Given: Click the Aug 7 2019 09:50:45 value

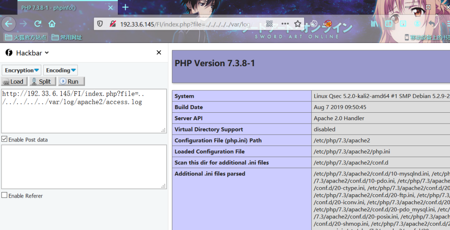Looking at the screenshot, I should click(340, 107).
